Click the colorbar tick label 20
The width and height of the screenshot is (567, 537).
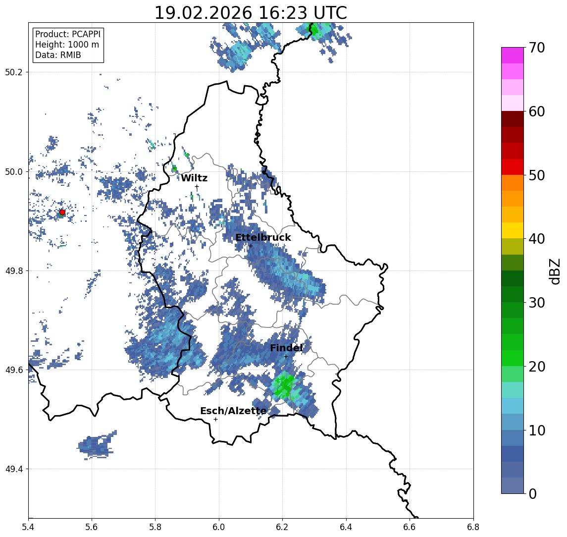[x=537, y=366]
